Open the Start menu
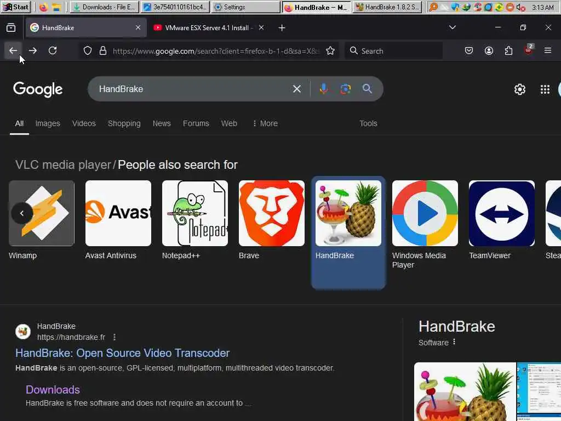 15,7
